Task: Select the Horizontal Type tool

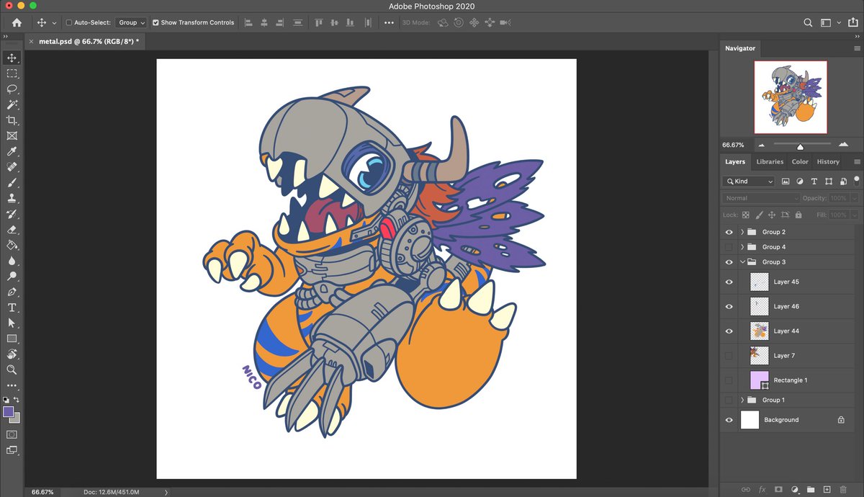Action: [12, 308]
